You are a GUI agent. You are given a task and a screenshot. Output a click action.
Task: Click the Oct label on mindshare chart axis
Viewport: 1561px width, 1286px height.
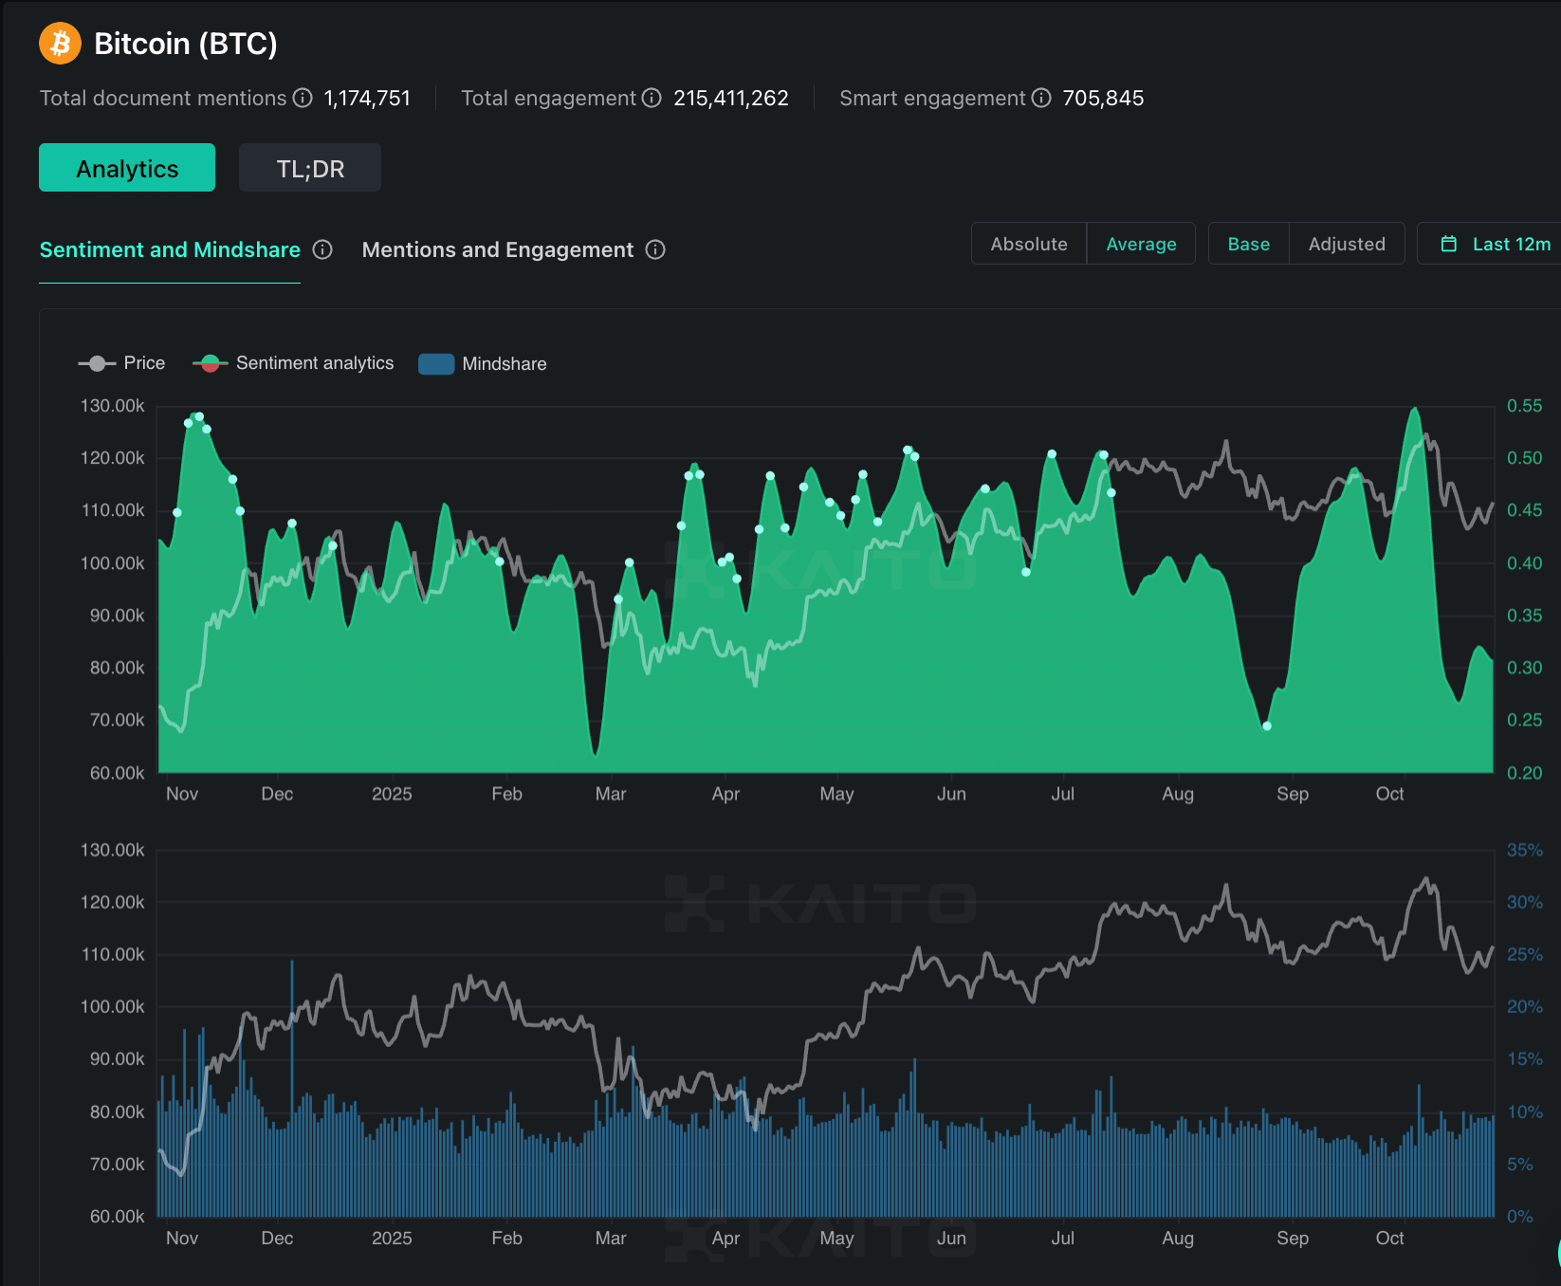click(1389, 1238)
